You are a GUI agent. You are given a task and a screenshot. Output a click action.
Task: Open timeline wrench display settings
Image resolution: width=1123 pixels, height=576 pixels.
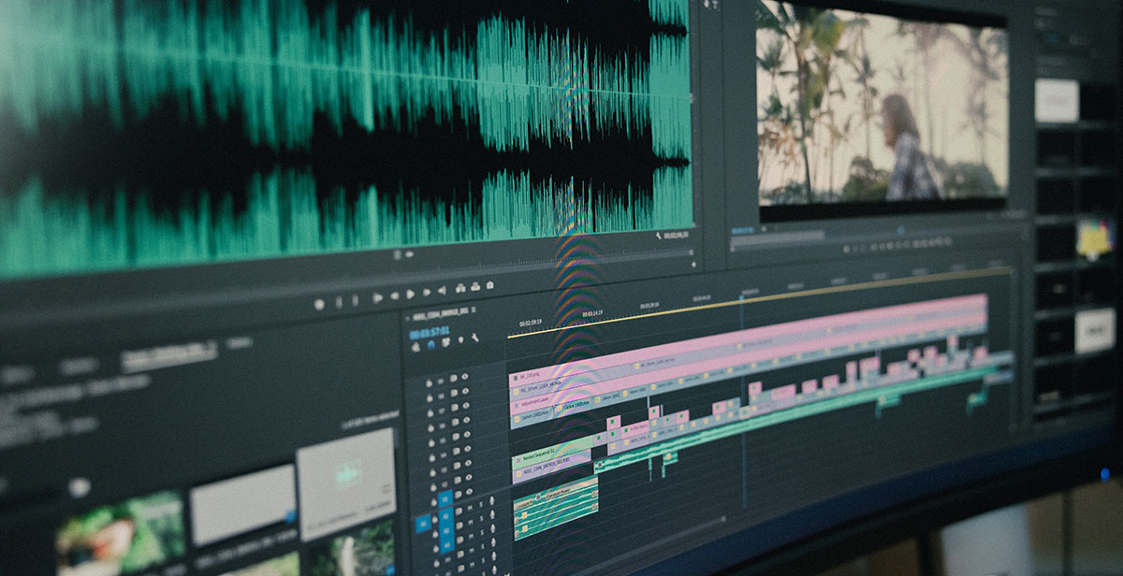pyautogui.click(x=475, y=338)
